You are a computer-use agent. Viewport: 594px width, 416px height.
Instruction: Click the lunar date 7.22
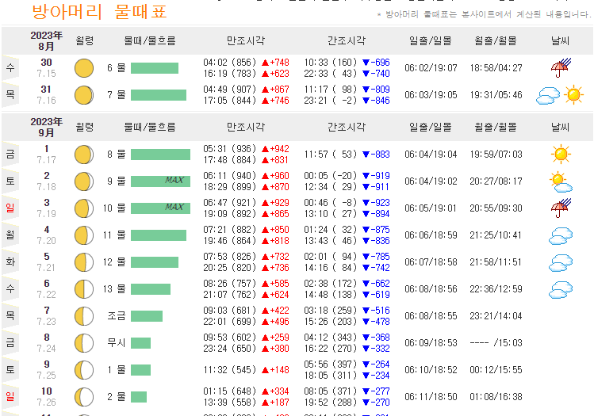(46, 295)
